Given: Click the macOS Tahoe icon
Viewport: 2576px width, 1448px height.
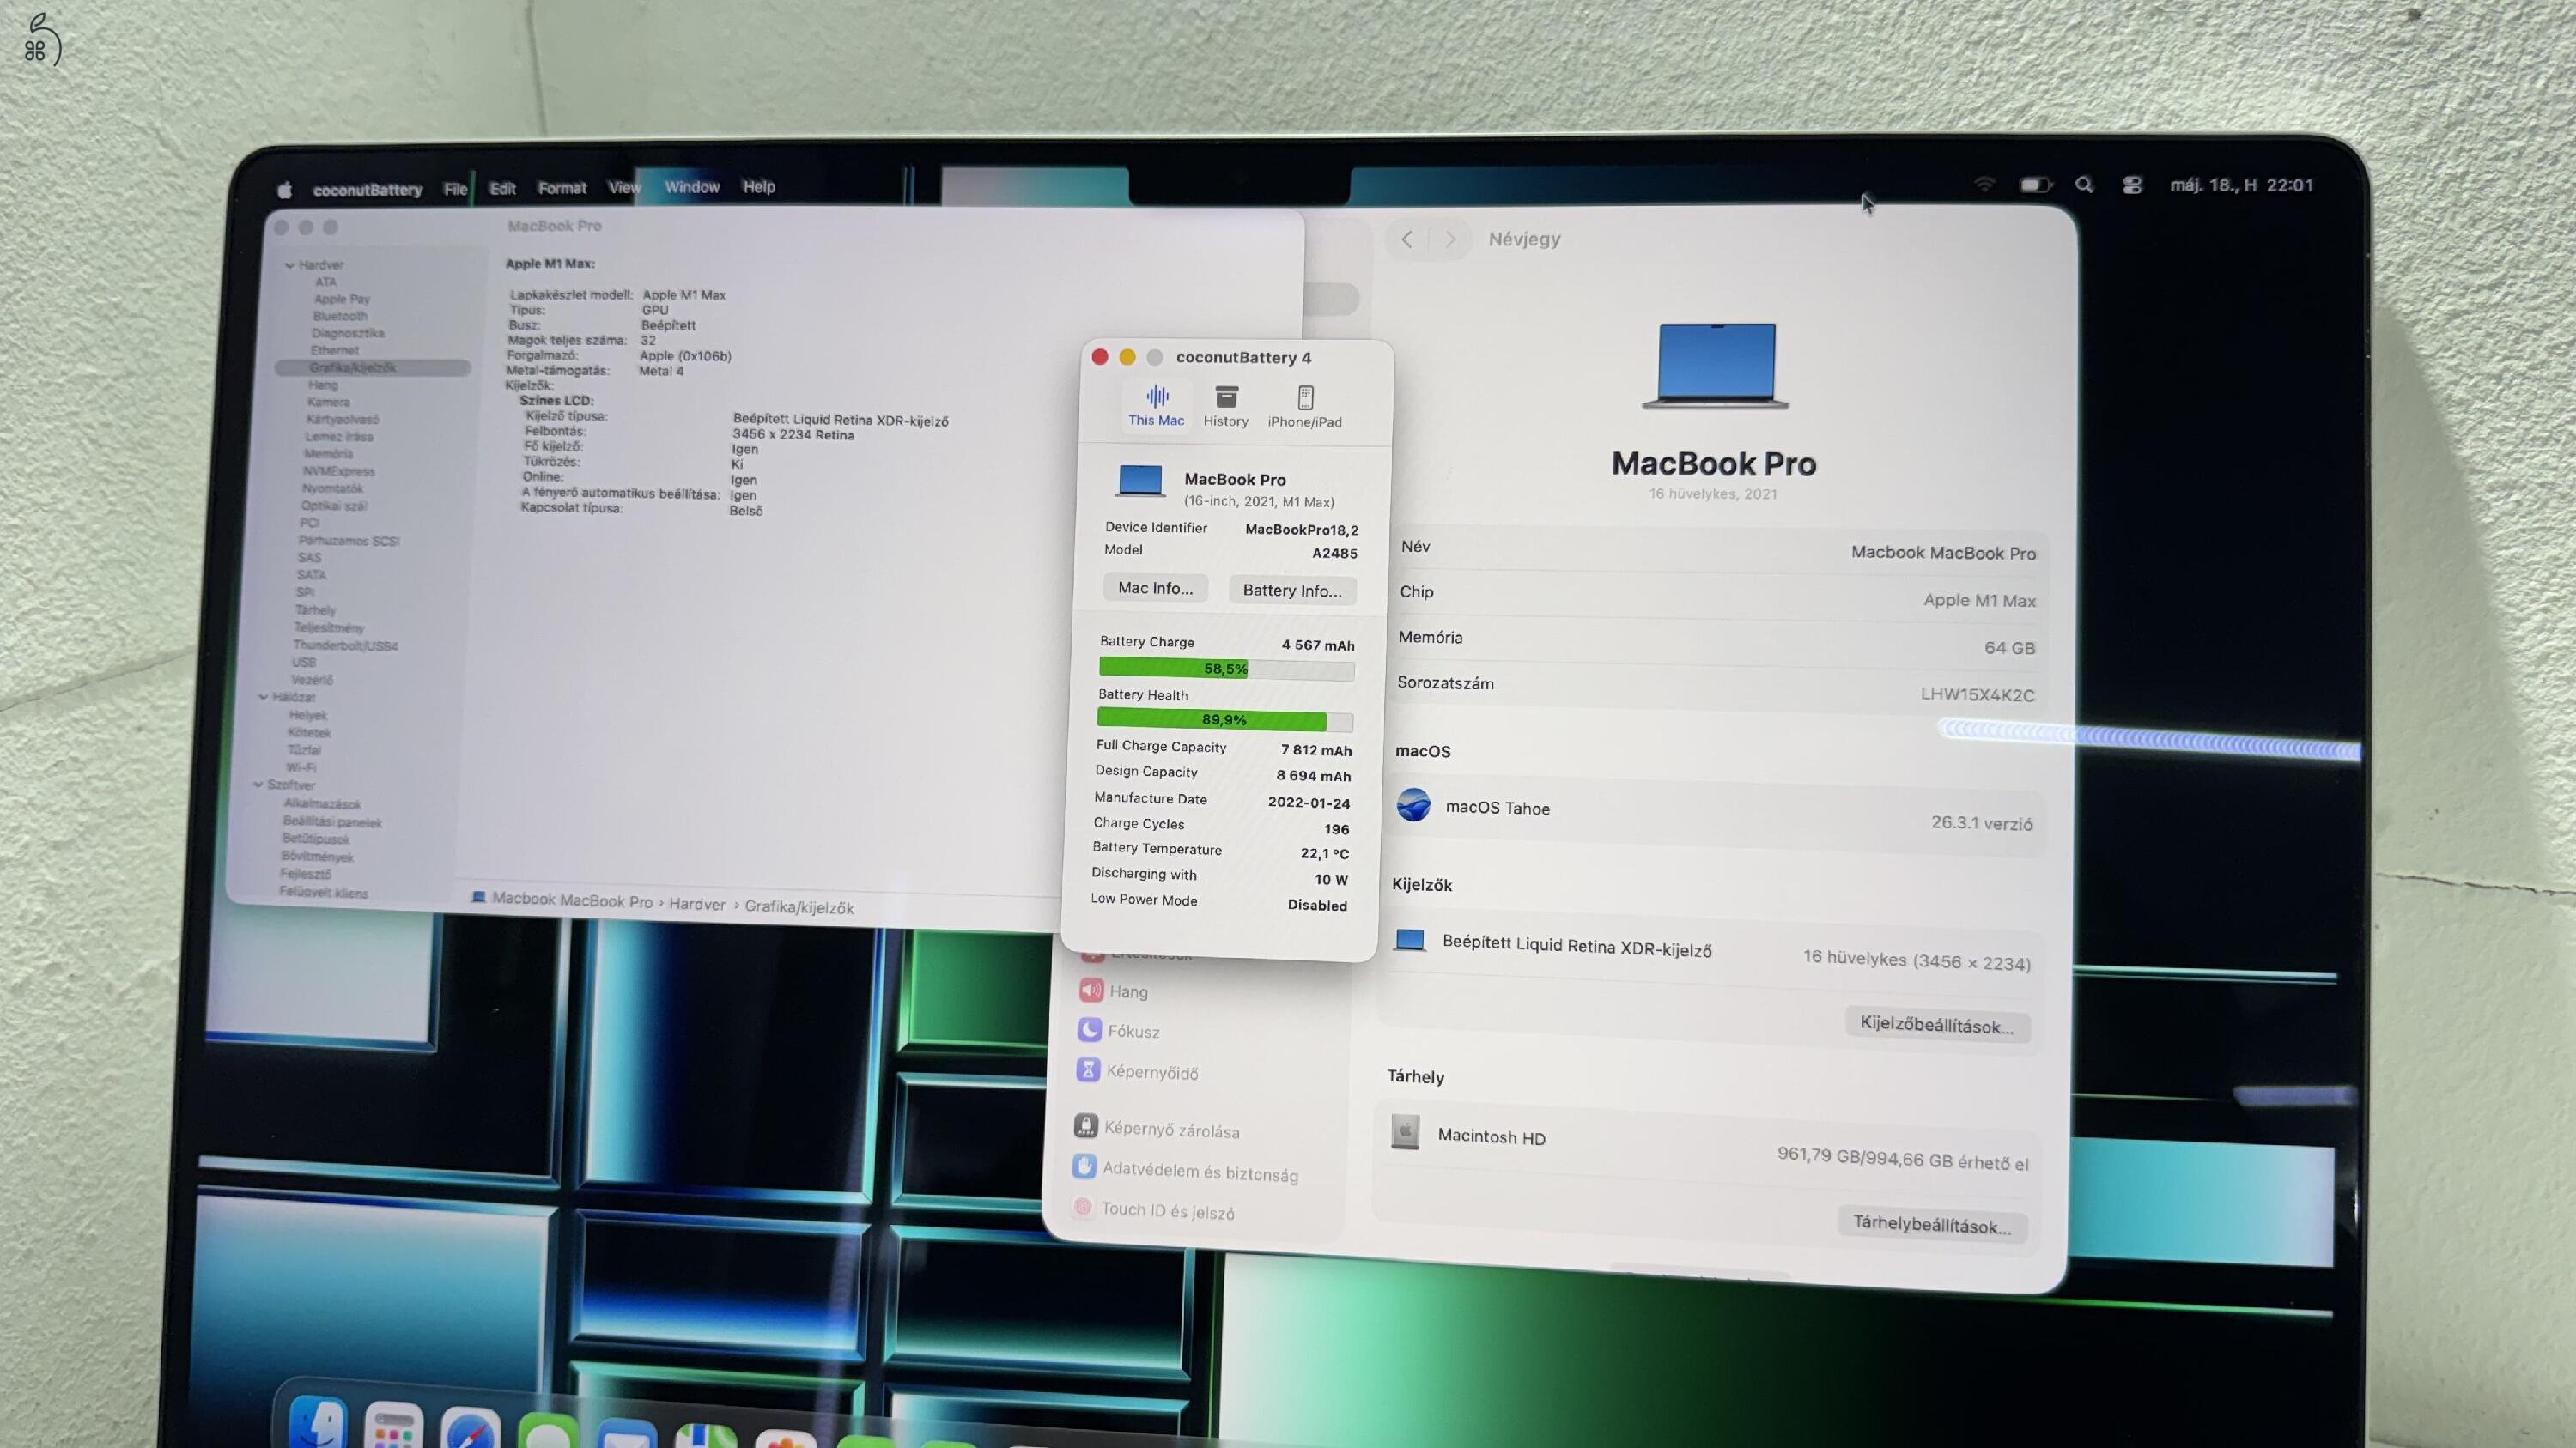Looking at the screenshot, I should [x=1413, y=804].
